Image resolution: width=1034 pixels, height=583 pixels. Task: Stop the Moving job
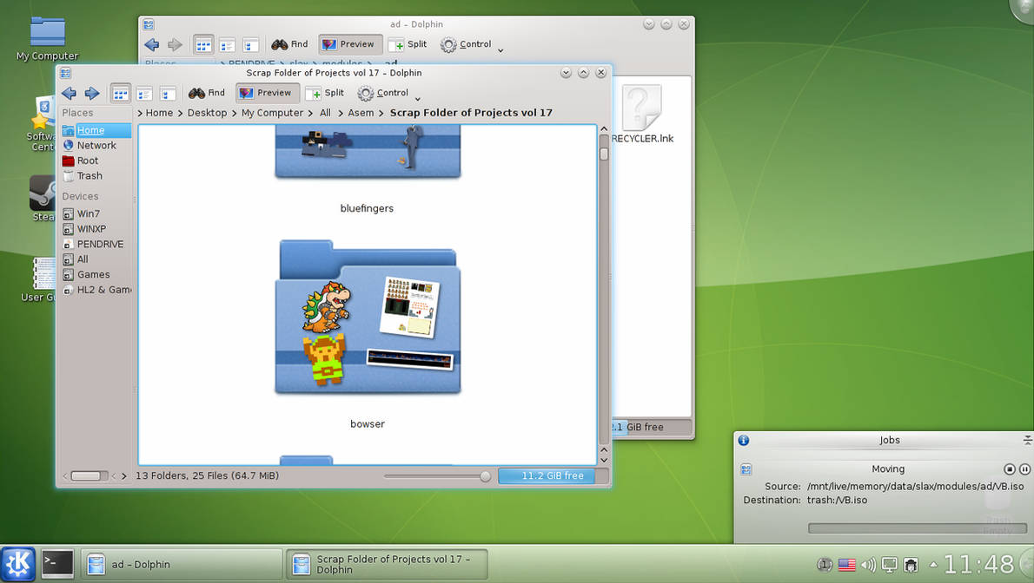click(x=1009, y=469)
